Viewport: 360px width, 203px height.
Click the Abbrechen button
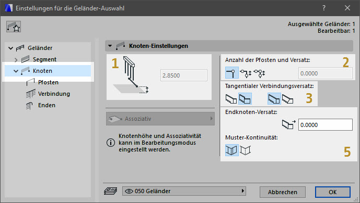click(283, 192)
